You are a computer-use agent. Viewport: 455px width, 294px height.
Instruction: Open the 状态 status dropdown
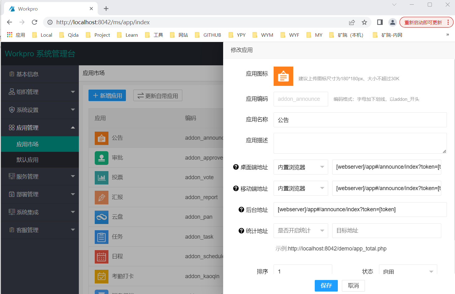click(408, 271)
